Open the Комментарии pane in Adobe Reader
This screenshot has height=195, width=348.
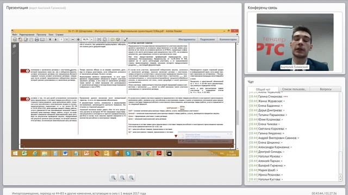pyautogui.click(x=228, y=40)
